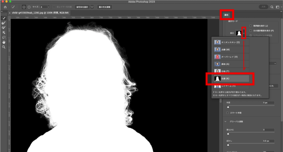
Task: Select the Object Selection tool
Action: tap(4, 33)
